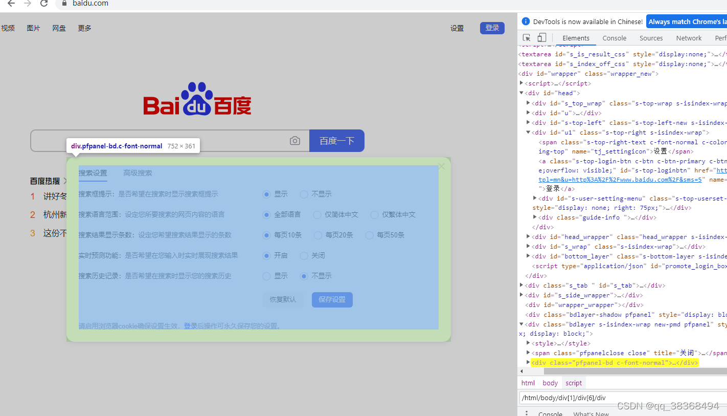
Task: Switch to the DevTools Network tab
Action: (x=689, y=38)
